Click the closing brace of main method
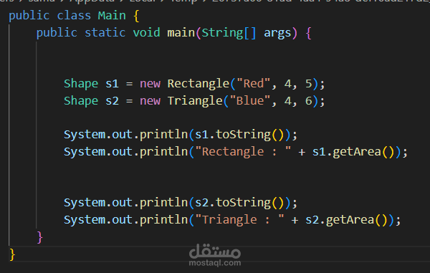The image size is (430, 273). point(39,237)
